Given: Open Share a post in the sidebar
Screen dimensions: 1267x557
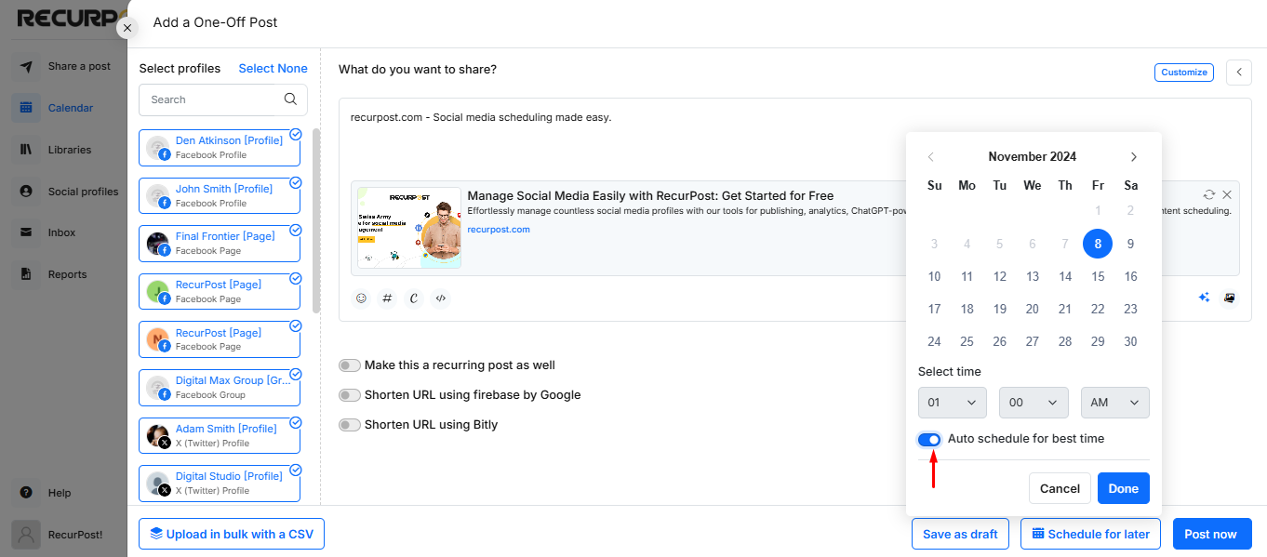Looking at the screenshot, I should [x=64, y=66].
